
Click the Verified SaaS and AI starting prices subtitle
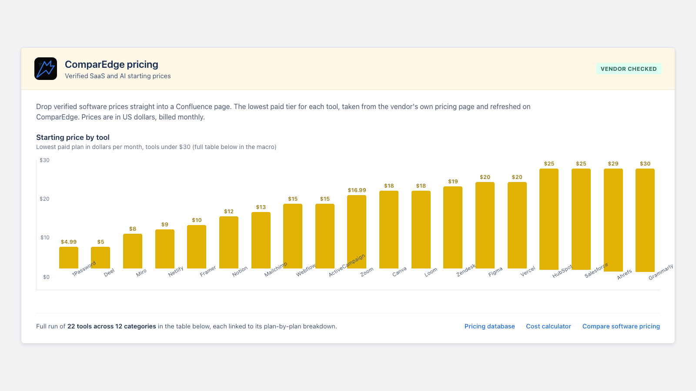tap(118, 76)
